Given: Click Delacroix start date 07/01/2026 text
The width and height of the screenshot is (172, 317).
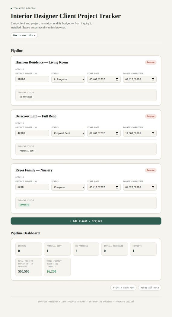Looking at the screenshot, I should pos(97,133).
